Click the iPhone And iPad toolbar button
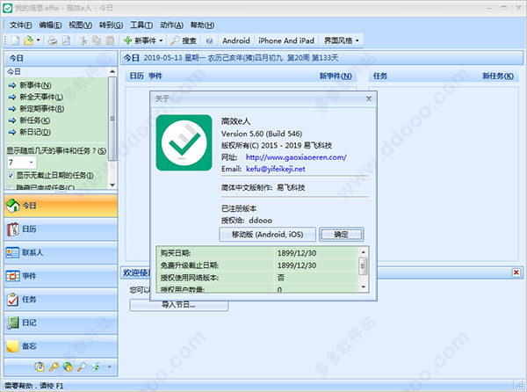Viewport: 527px width, 392px height. click(286, 40)
